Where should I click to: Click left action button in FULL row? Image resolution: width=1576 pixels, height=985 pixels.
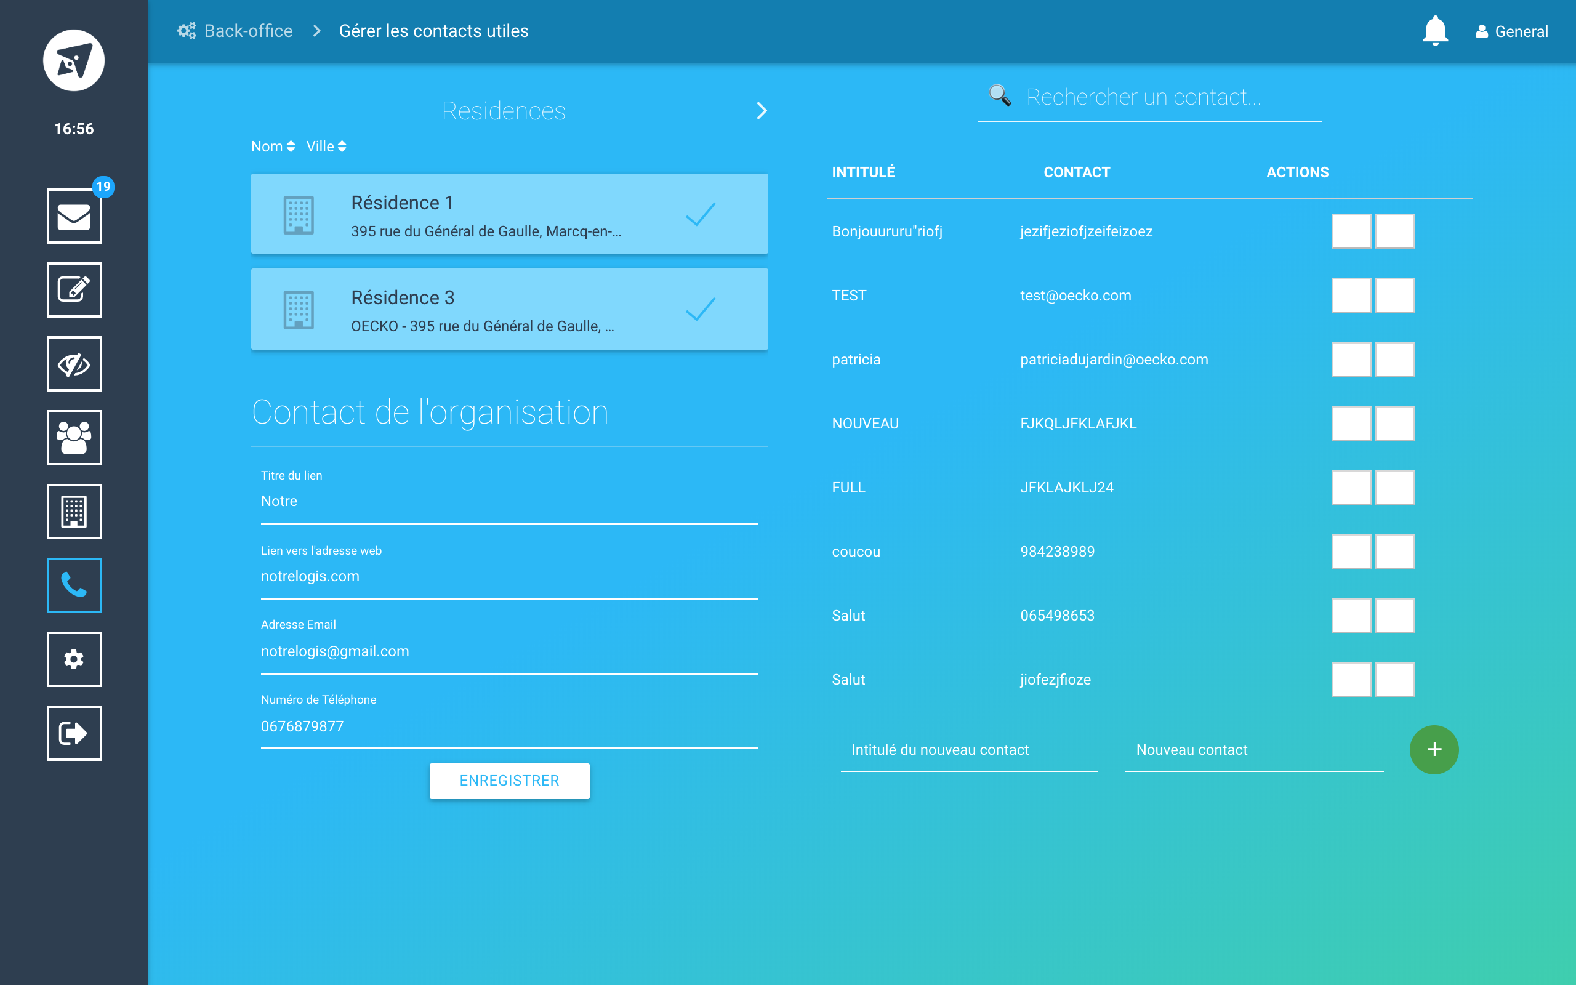coord(1352,488)
